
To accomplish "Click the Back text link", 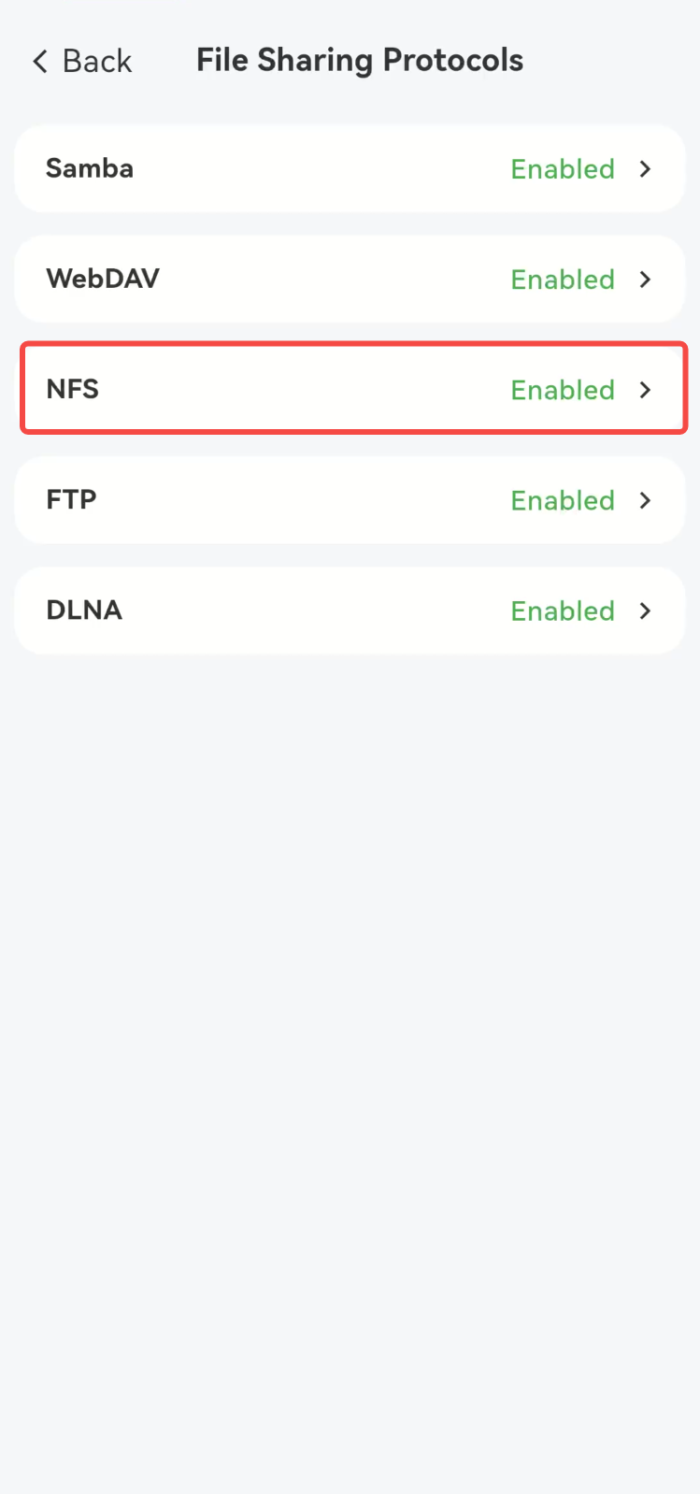I will coord(97,62).
